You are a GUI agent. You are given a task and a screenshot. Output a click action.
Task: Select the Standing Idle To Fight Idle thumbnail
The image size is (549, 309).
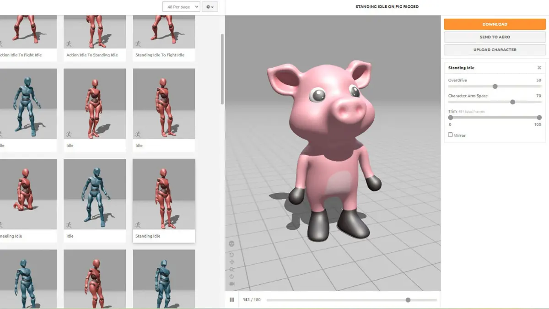pos(164,32)
